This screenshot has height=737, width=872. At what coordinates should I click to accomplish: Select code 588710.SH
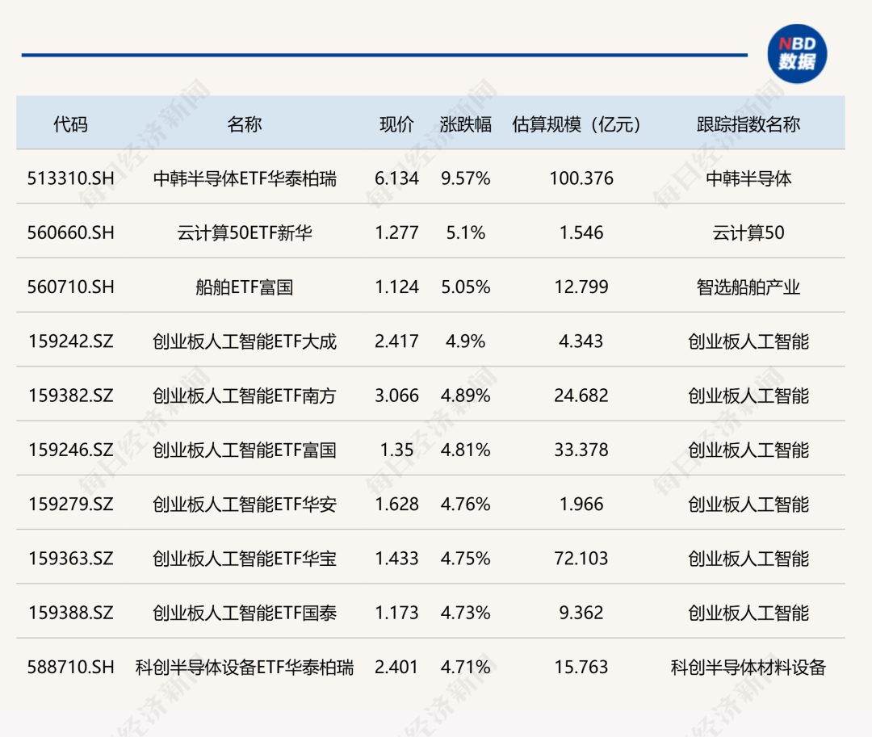coord(70,667)
